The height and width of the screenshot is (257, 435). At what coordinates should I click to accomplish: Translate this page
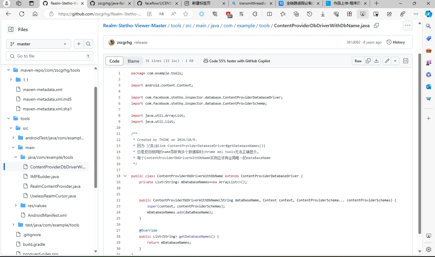(x=161, y=14)
